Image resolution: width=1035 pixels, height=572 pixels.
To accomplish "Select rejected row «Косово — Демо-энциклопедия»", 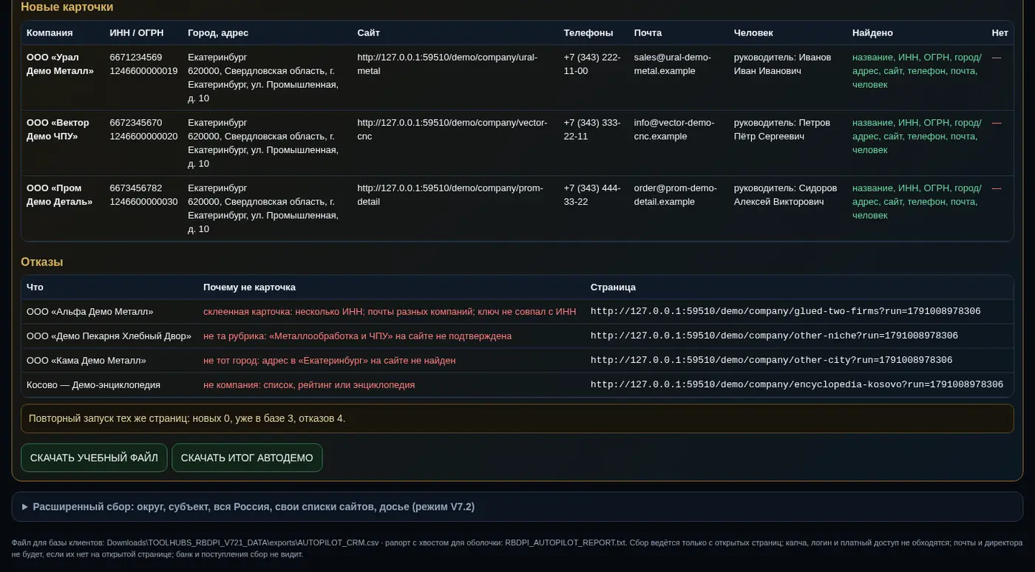I will [x=517, y=384].
